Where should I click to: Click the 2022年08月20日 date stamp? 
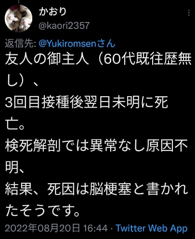click(x=42, y=228)
